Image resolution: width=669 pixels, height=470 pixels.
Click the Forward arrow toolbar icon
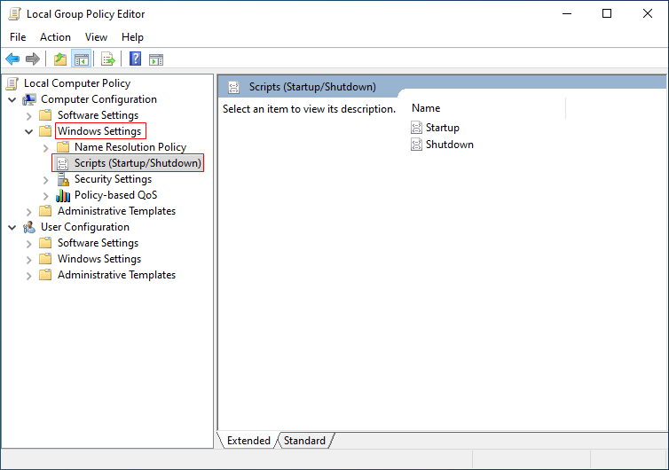pos(33,59)
